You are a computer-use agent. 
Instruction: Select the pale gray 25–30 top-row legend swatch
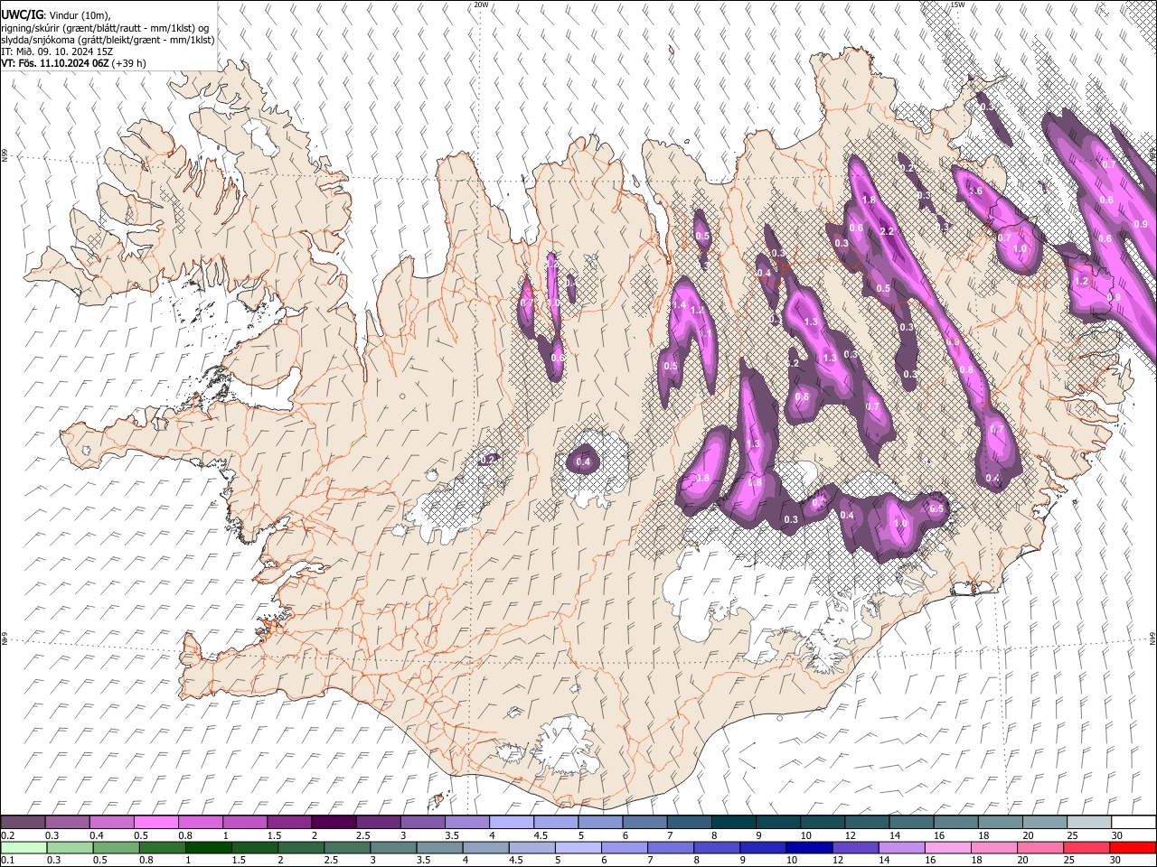click(1088, 823)
